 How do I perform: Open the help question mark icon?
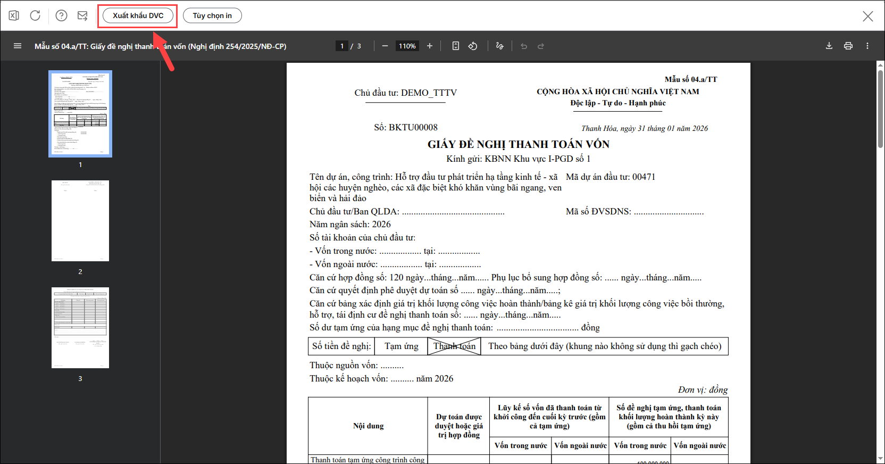[x=62, y=15]
